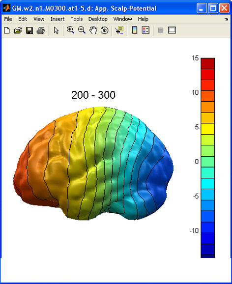The height and width of the screenshot is (284, 232).
Task: Activate the Zoom Out magnifier tool
Action: click(82, 30)
